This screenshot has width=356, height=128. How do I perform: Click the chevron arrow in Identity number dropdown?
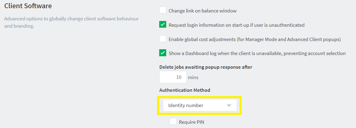click(229, 106)
